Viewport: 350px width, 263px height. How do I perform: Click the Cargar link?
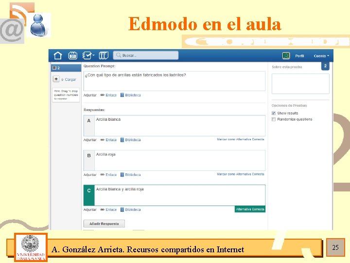click(x=70, y=79)
